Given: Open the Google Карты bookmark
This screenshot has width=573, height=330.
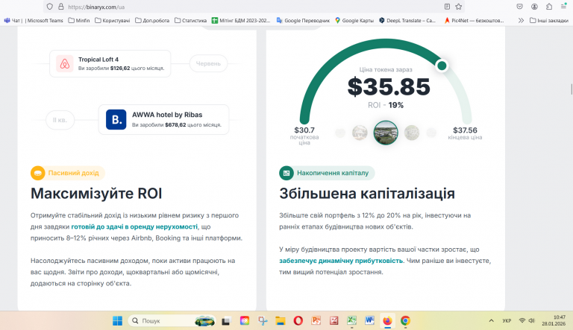Looking at the screenshot, I should tap(354, 20).
